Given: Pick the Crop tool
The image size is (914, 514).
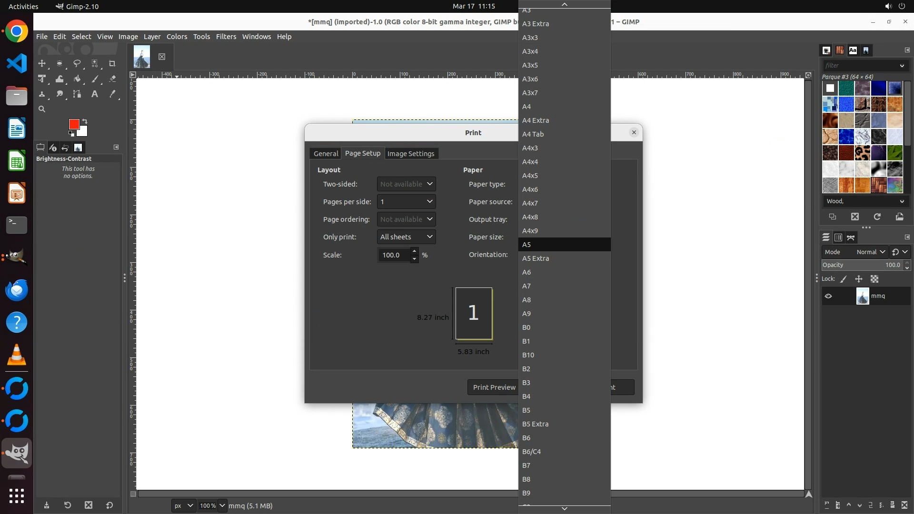Looking at the screenshot, I should coord(112,63).
